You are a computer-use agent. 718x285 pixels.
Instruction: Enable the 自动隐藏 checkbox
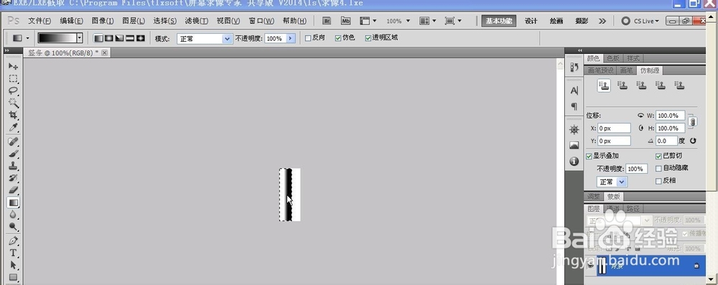pyautogui.click(x=659, y=169)
